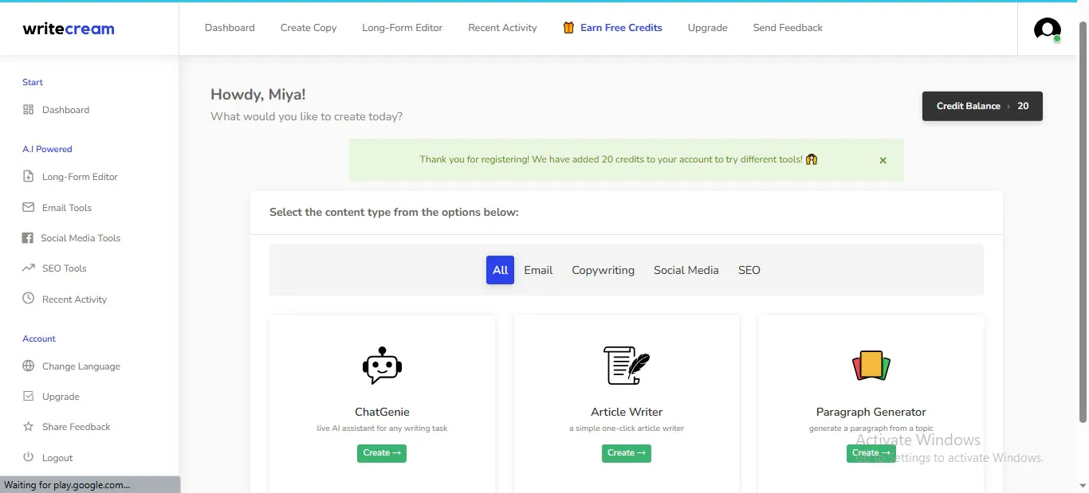Click the Credit Balance button
Viewport: 1089px width, 493px height.
click(982, 106)
